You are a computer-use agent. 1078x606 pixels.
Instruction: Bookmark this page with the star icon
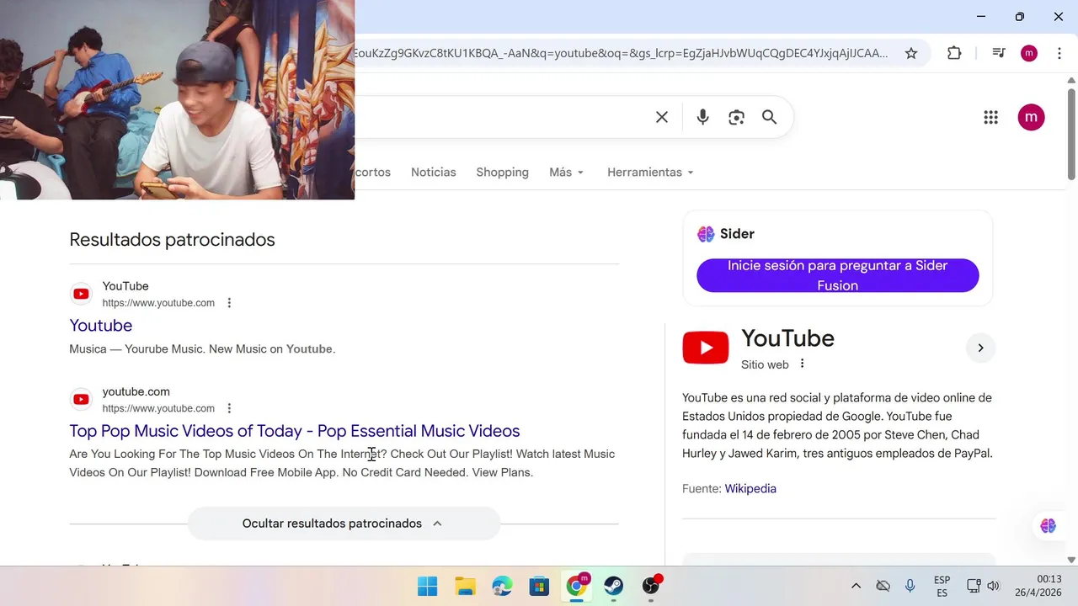(x=911, y=53)
